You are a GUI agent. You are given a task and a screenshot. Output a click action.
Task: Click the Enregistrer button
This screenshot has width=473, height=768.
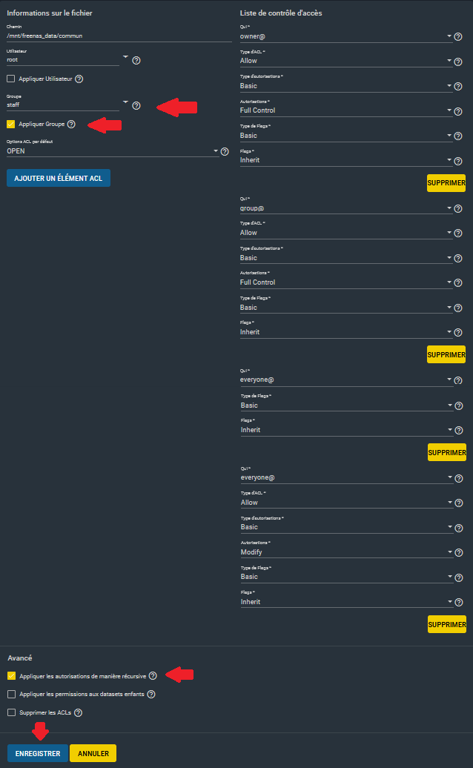(38, 754)
